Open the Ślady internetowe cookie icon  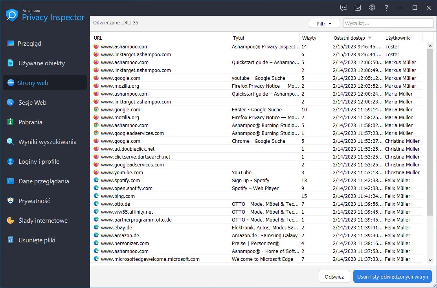point(11,220)
